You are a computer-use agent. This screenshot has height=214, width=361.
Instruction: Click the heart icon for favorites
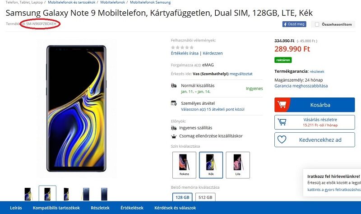282,140
